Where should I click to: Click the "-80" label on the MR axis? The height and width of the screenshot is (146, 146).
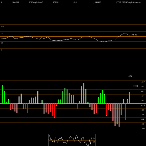[142, 124]
